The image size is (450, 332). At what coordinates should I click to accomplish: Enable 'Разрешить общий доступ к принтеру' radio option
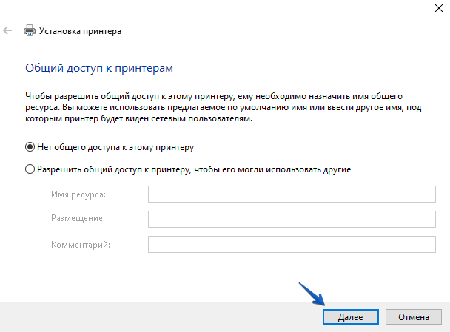click(30, 169)
